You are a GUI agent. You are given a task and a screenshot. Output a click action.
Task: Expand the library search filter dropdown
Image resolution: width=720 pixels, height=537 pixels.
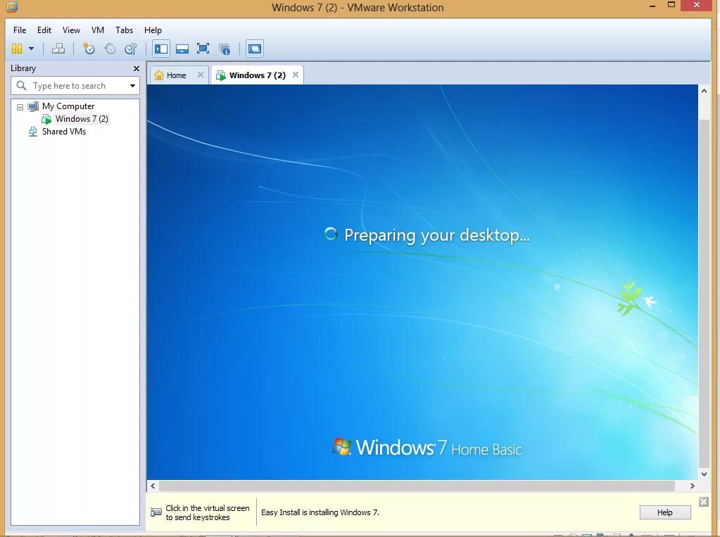132,86
